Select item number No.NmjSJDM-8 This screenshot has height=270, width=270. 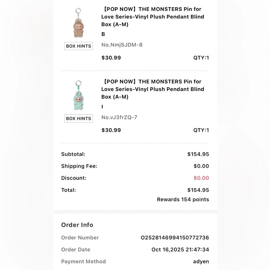[x=122, y=45]
